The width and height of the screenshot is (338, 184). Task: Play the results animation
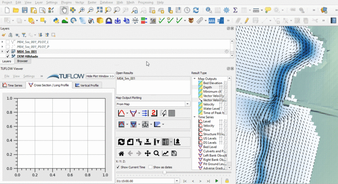(217, 181)
